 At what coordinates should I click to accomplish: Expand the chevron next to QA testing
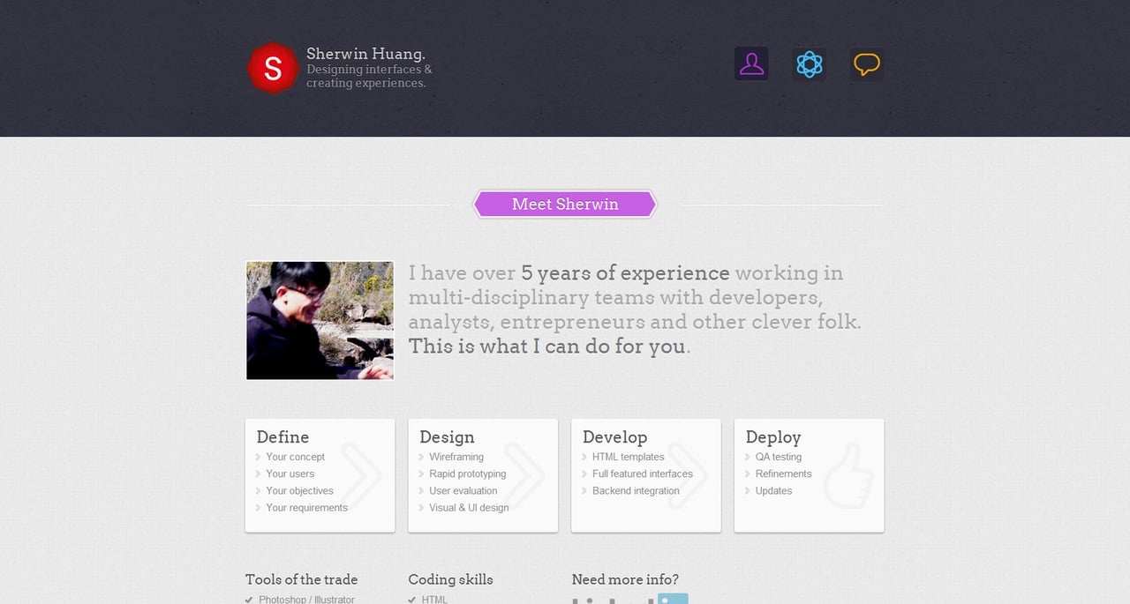747,457
